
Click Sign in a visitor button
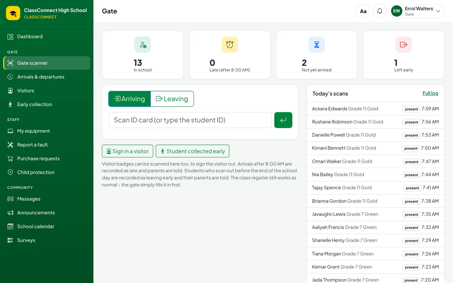click(x=128, y=151)
